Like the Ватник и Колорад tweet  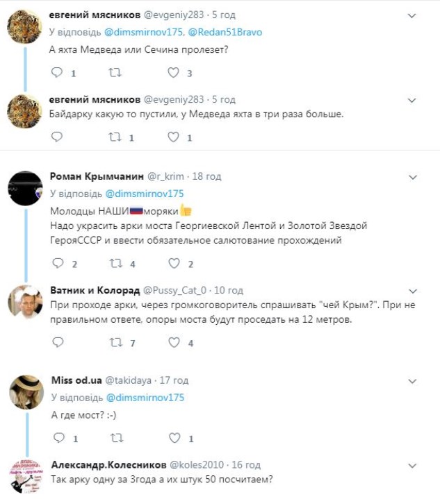pyautogui.click(x=174, y=342)
